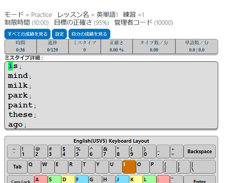Open the 設定 settings button
230x183 pixels.
click(x=59, y=34)
